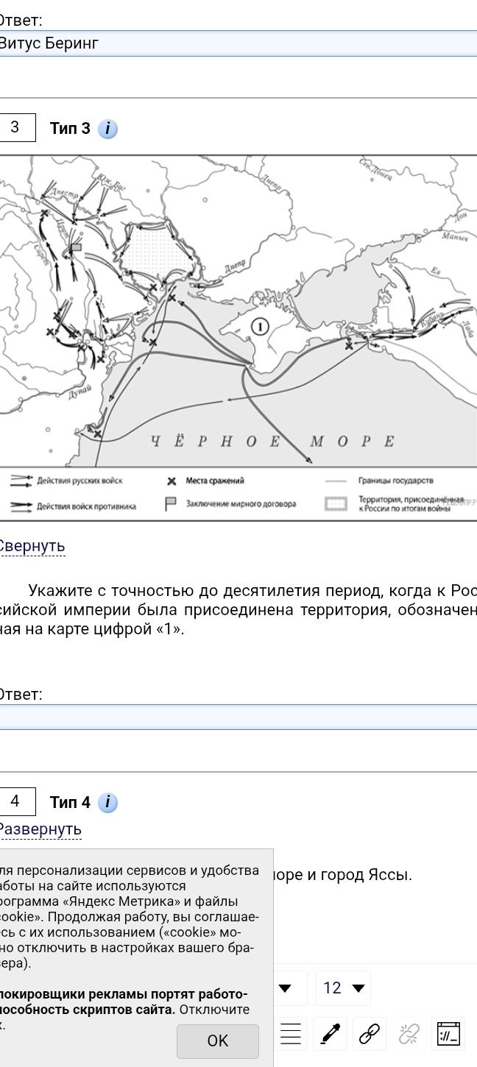Click the info icon beside Тип 4
Image resolution: width=477 pixels, height=1067 pixels.
coord(107,803)
